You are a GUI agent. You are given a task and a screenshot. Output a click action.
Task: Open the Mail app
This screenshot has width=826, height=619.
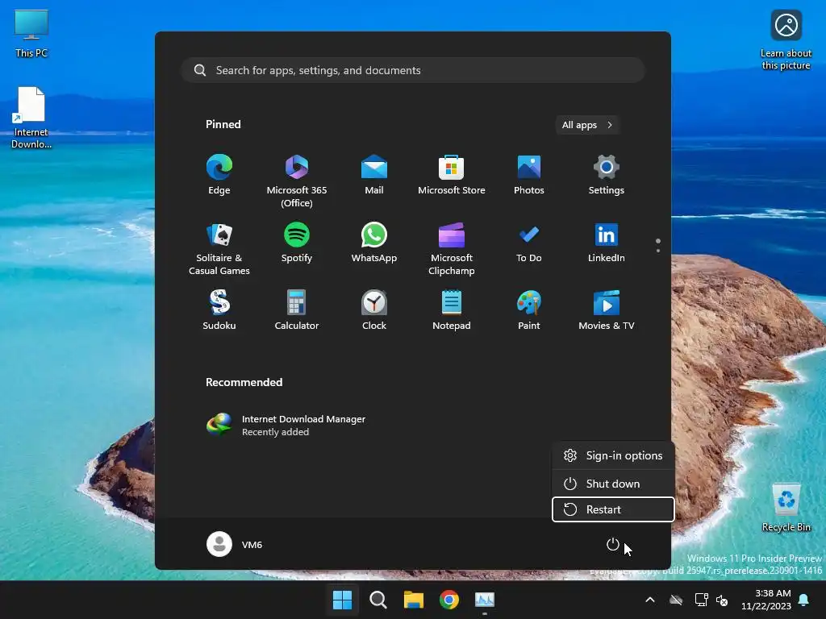click(x=374, y=175)
